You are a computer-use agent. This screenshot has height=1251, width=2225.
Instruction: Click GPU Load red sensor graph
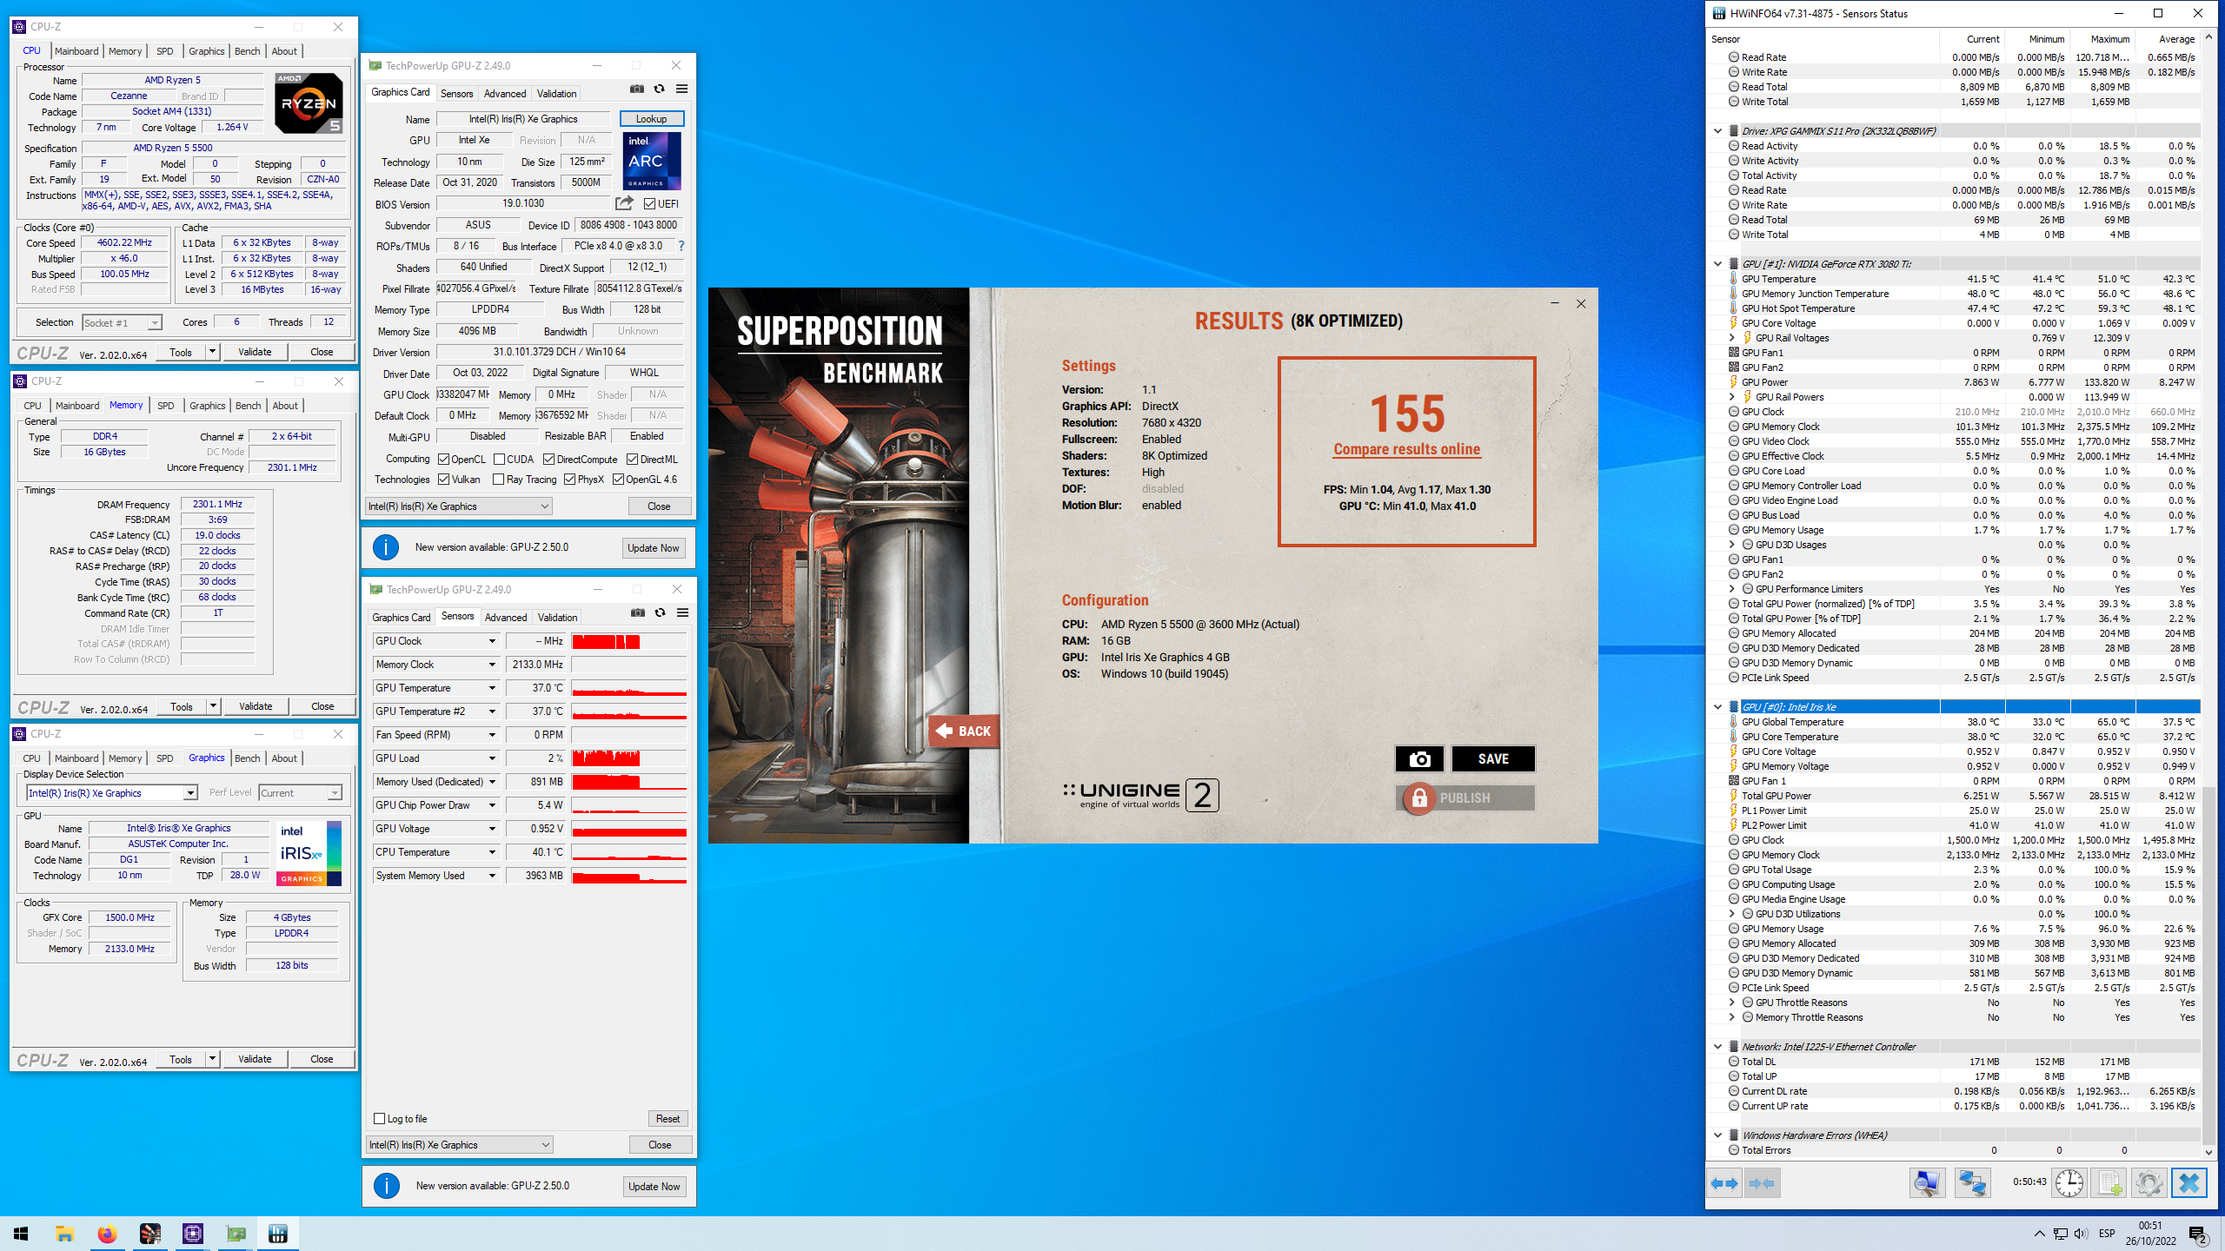[x=629, y=758]
